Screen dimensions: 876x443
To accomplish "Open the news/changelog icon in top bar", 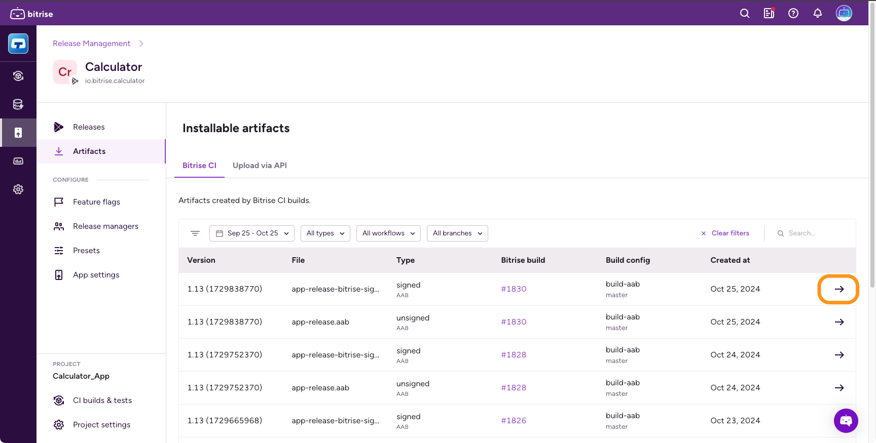I will (769, 14).
